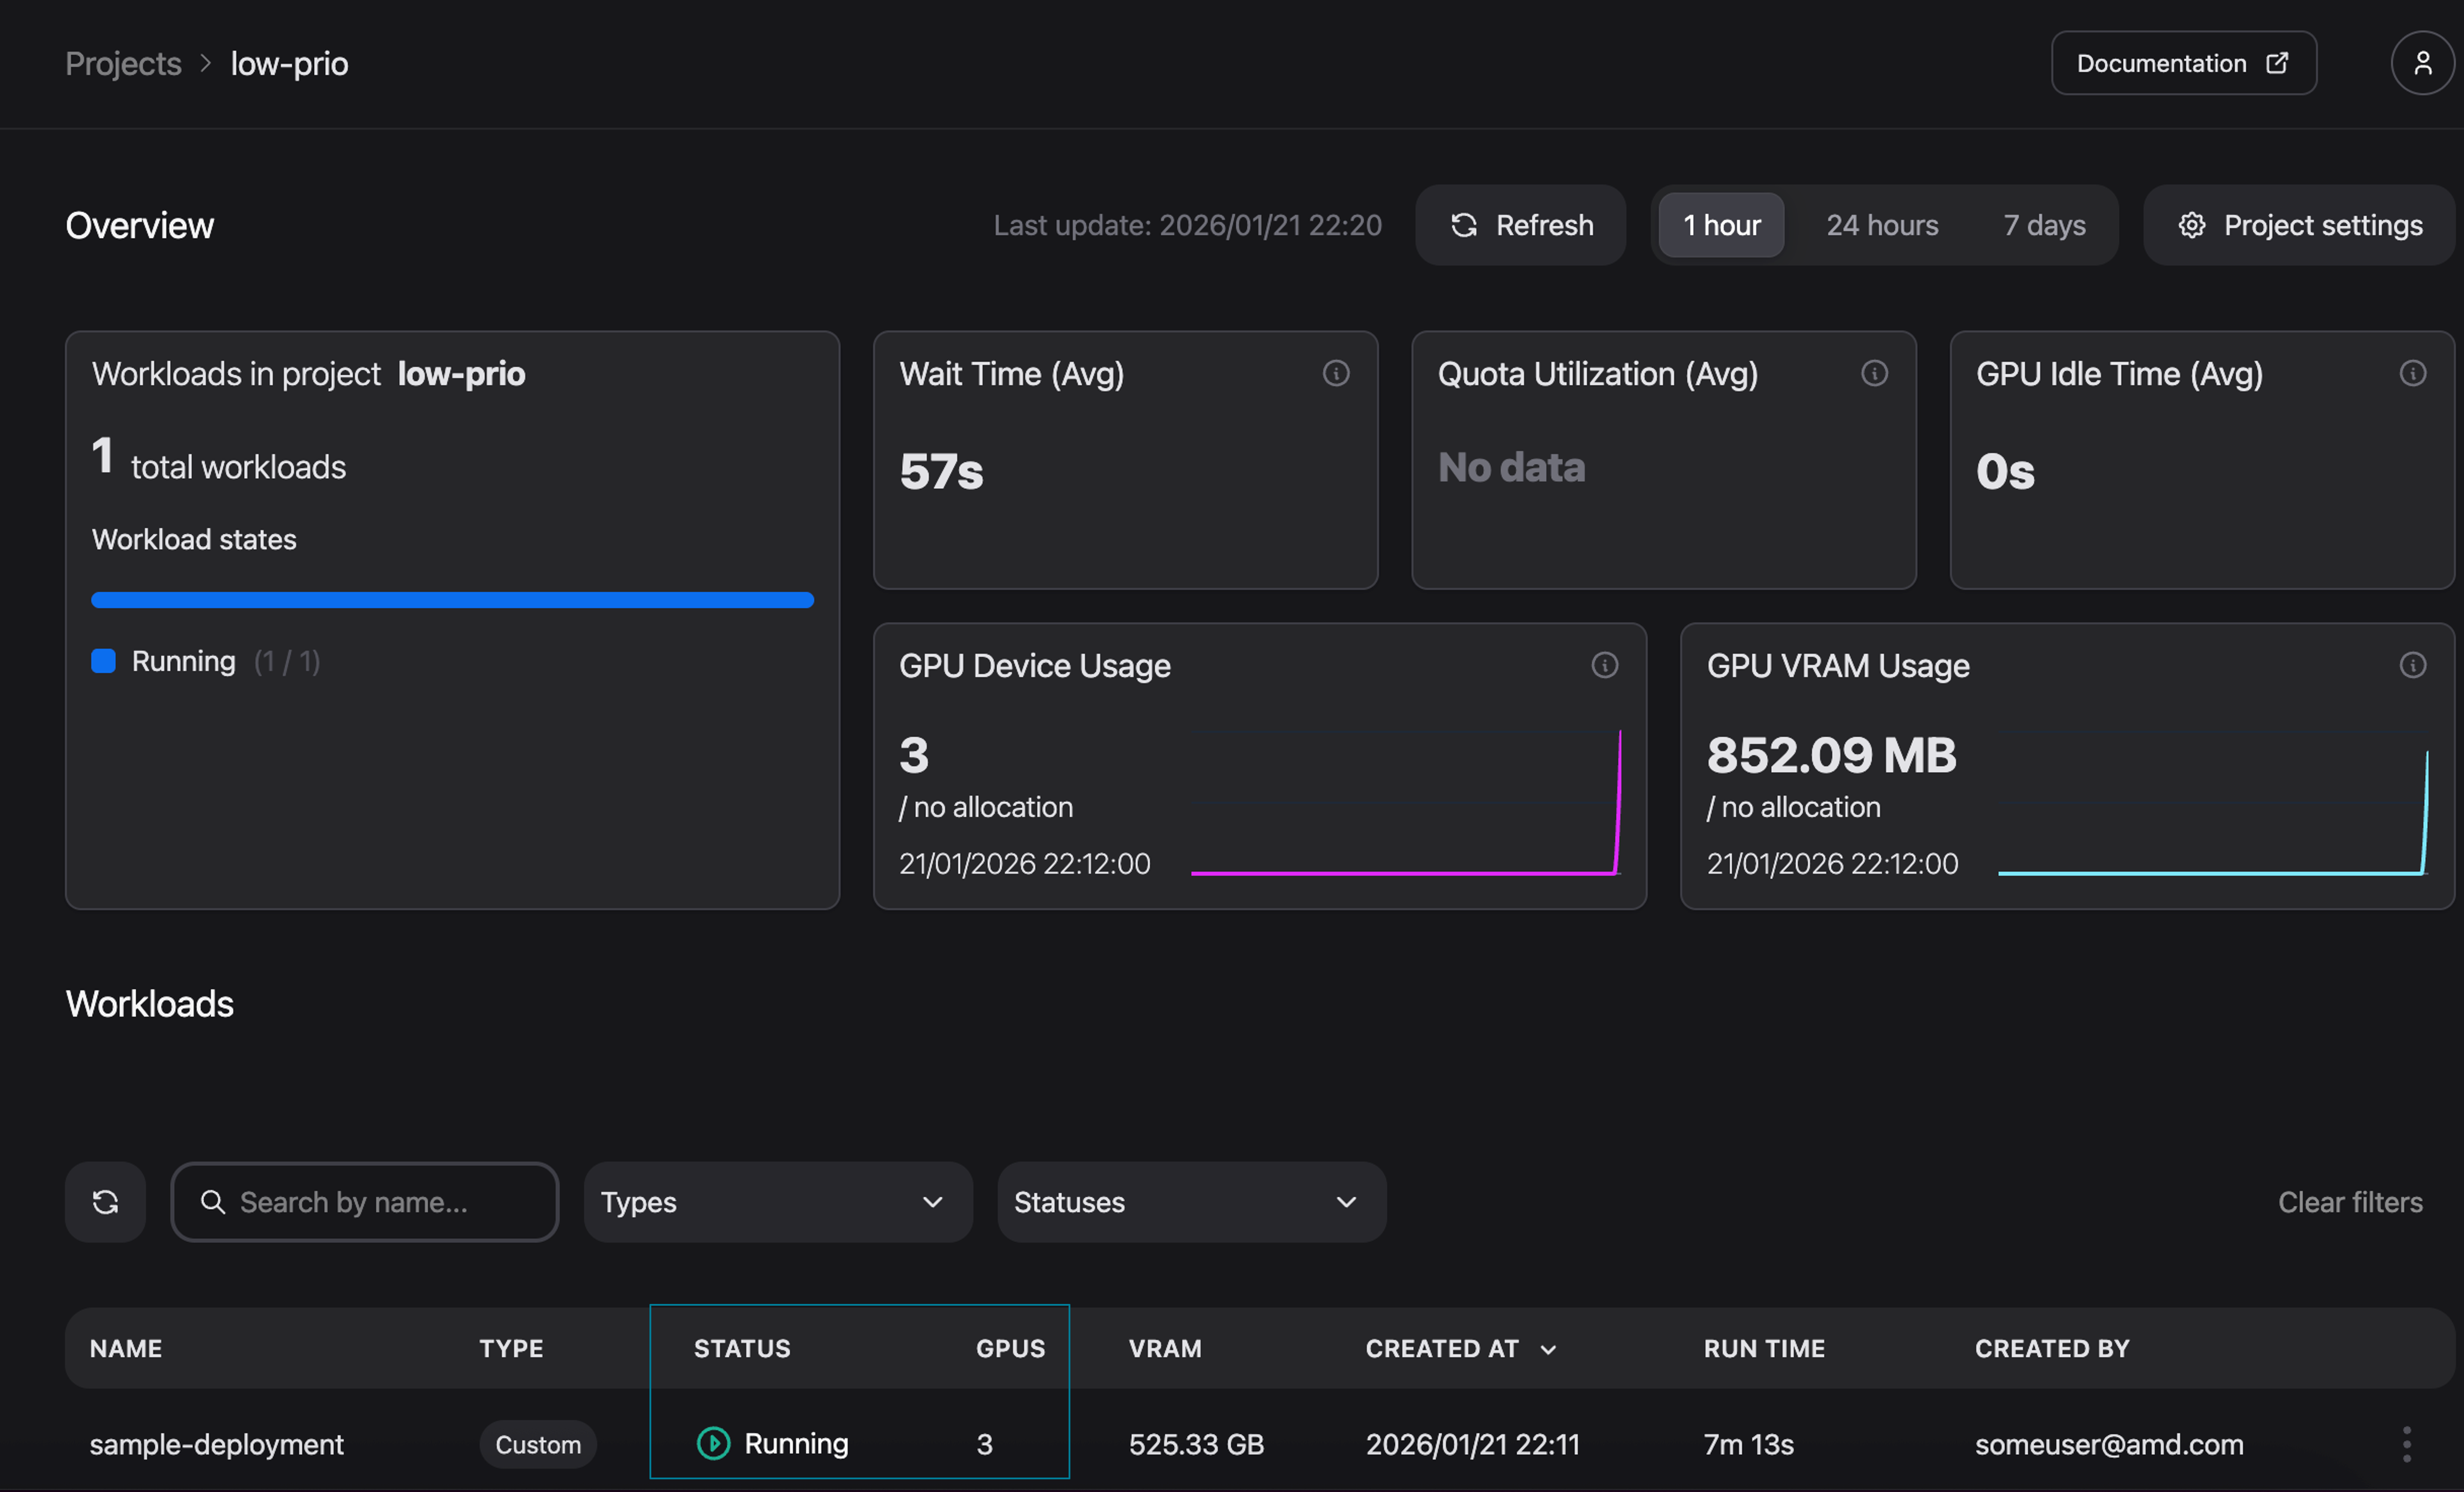The width and height of the screenshot is (2464, 1492).
Task: Click workloads table refresh icon button
Action: coord(105,1201)
